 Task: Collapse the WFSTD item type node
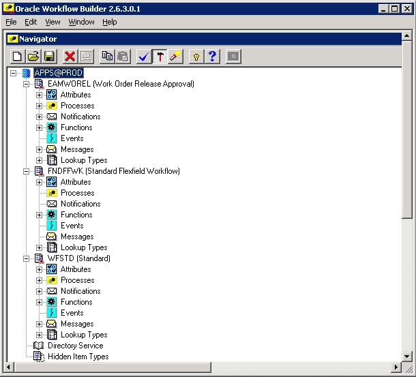point(26,258)
